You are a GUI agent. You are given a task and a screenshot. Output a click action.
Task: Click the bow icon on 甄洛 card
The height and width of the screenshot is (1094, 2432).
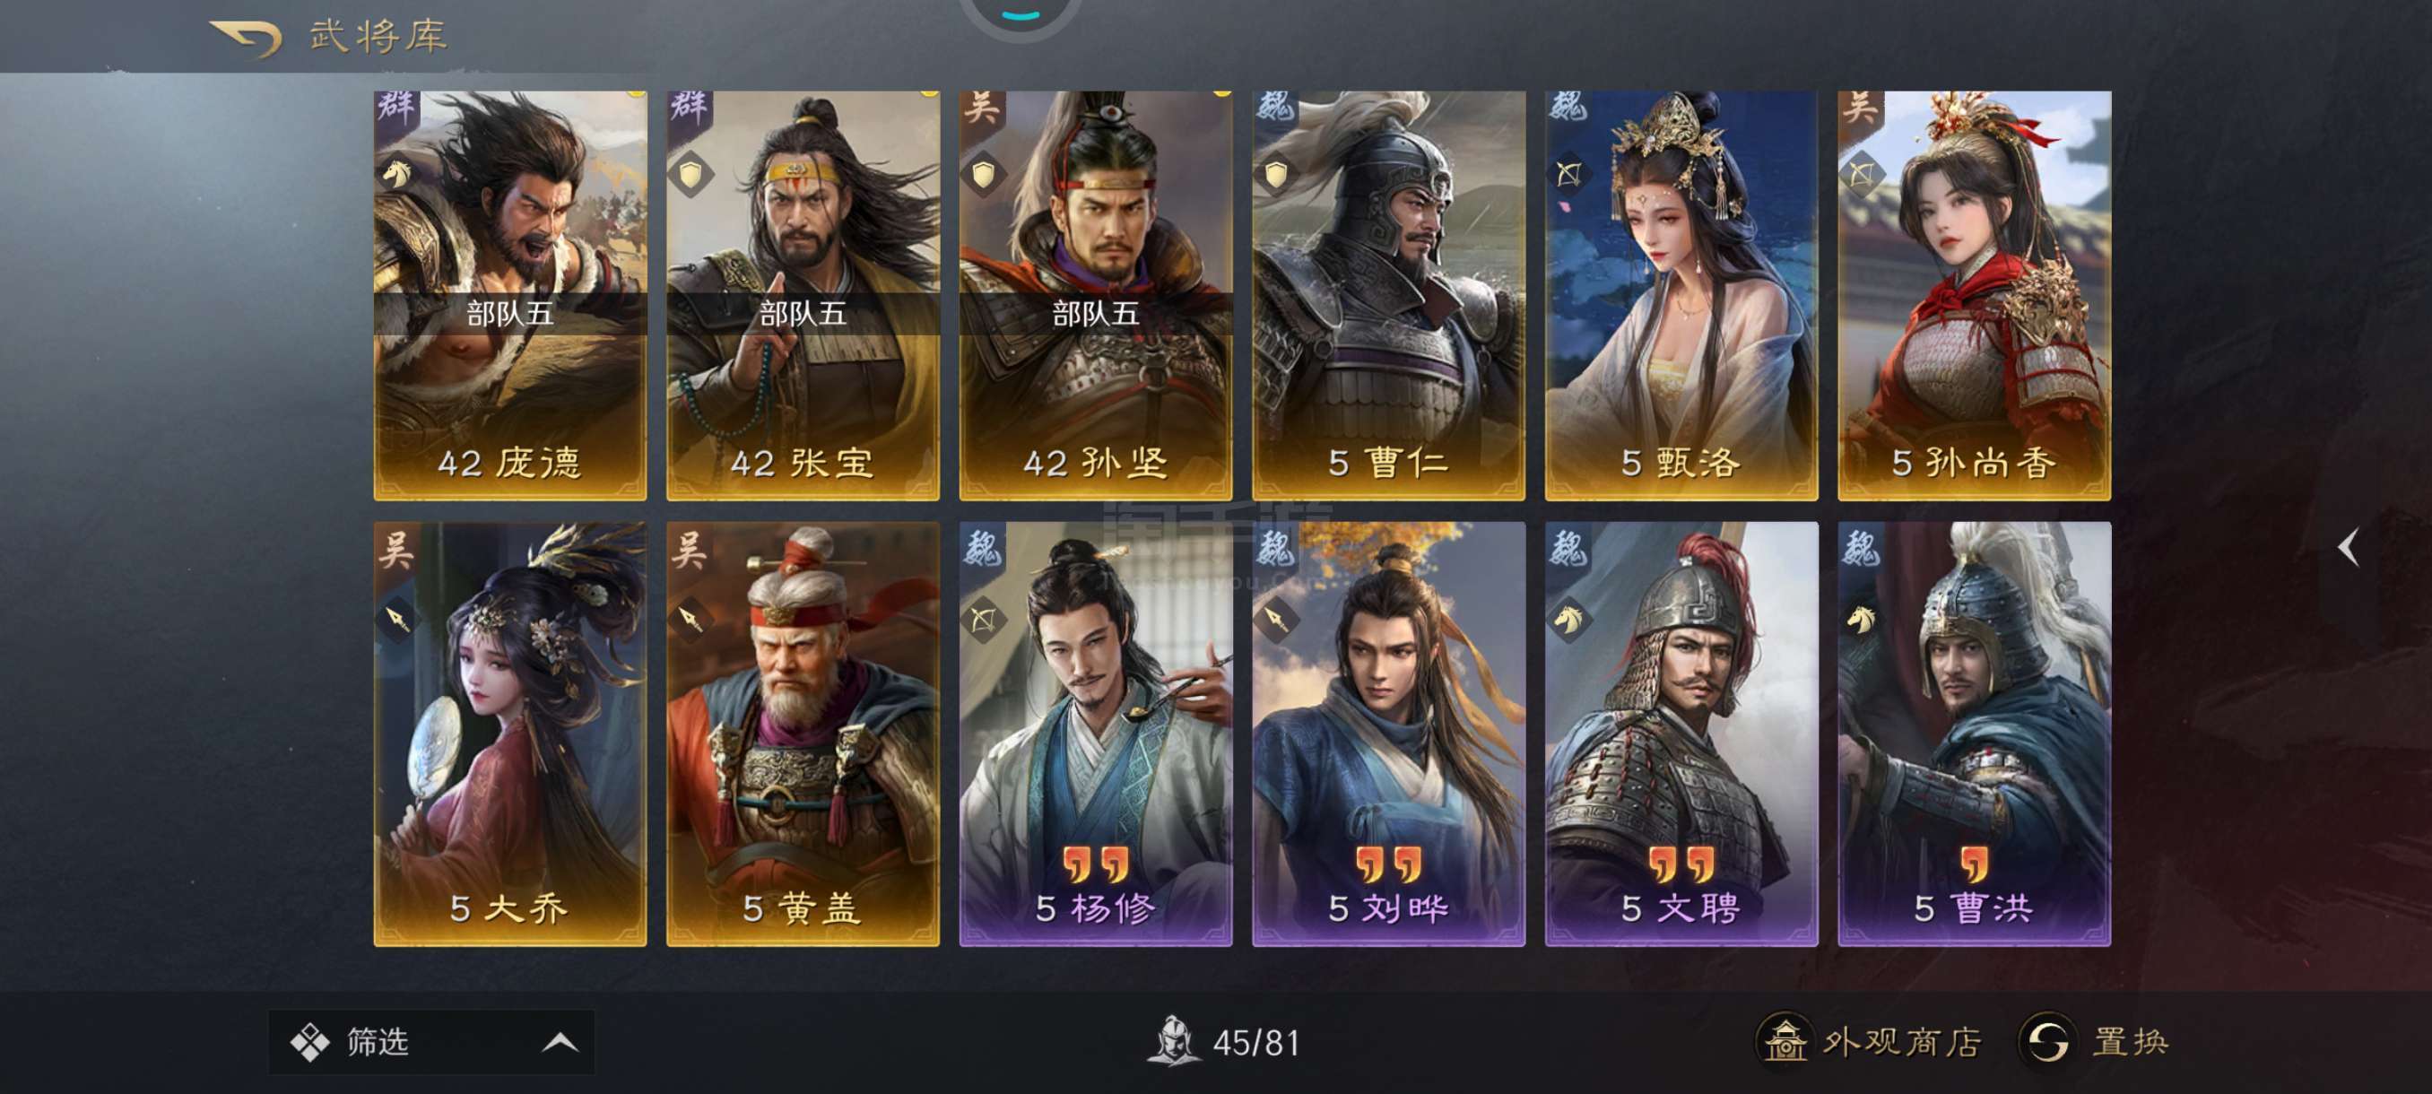(1569, 174)
